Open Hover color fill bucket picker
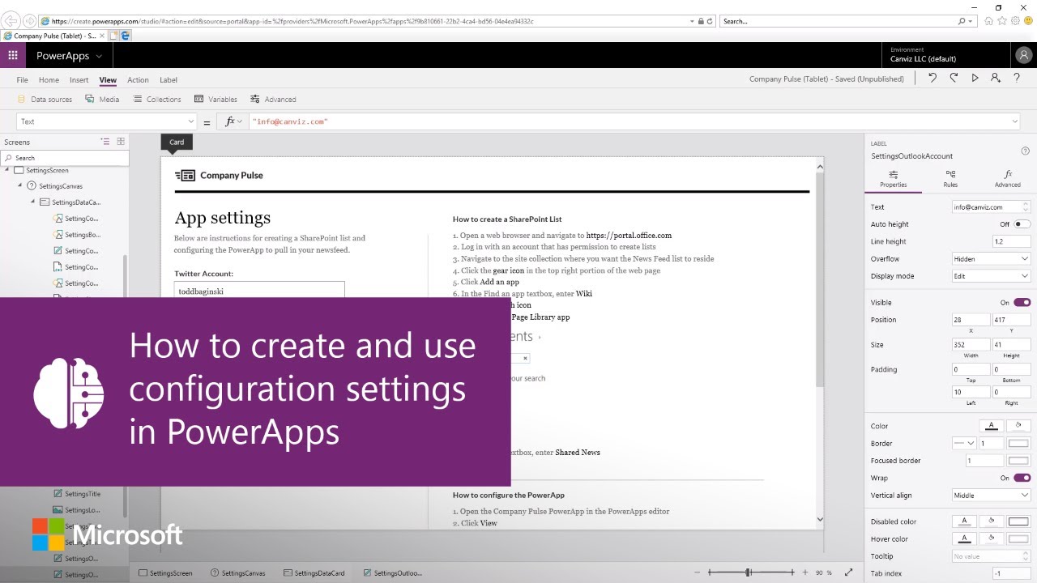1037x583 pixels. [991, 538]
